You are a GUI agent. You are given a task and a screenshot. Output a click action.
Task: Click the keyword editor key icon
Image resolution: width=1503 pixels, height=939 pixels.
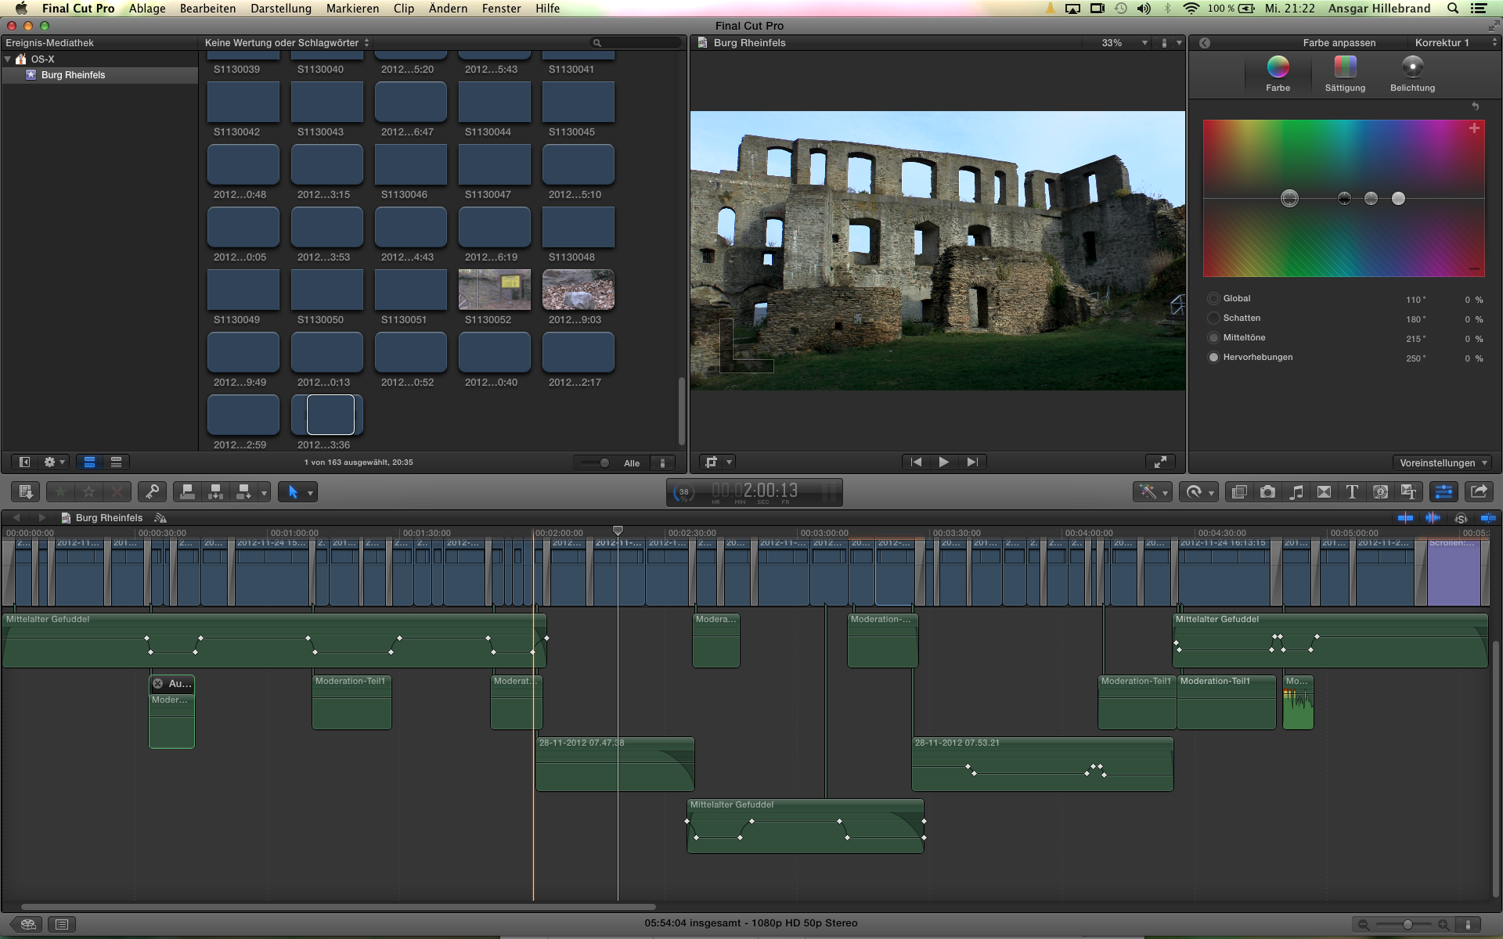coord(152,491)
